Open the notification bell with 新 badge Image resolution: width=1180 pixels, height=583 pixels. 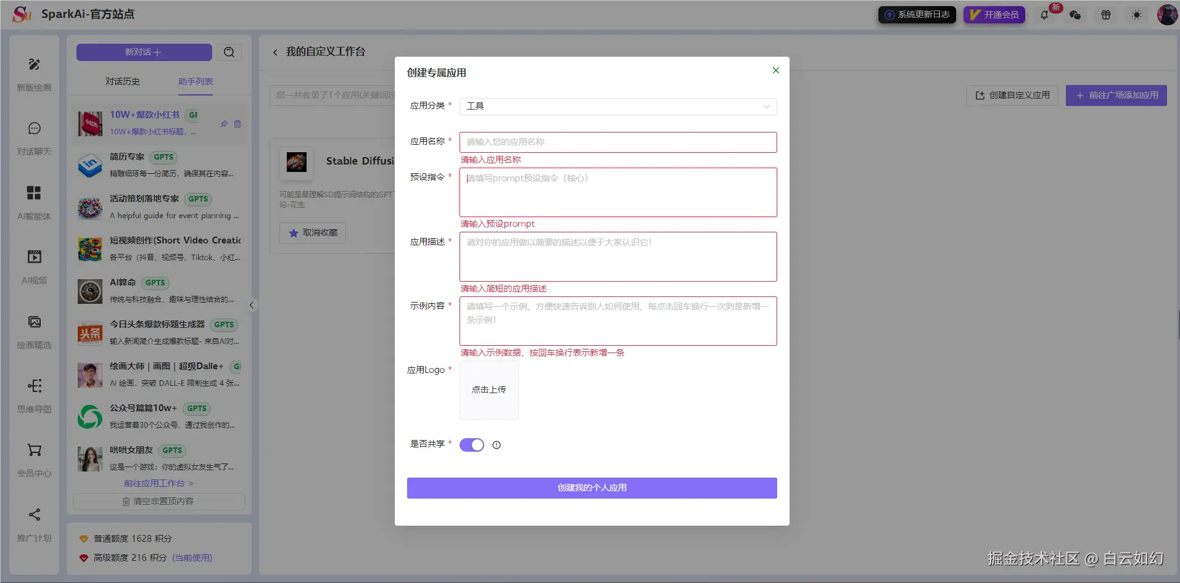1045,15
